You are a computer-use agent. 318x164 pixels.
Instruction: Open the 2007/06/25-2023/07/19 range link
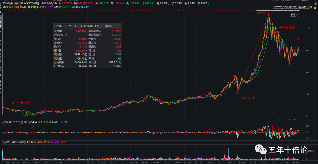(x=291, y=7)
